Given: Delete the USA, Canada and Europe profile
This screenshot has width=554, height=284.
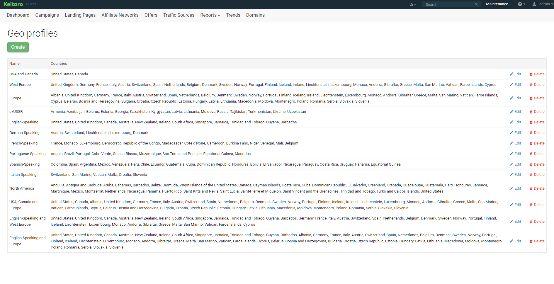Looking at the screenshot, I should pos(537,205).
